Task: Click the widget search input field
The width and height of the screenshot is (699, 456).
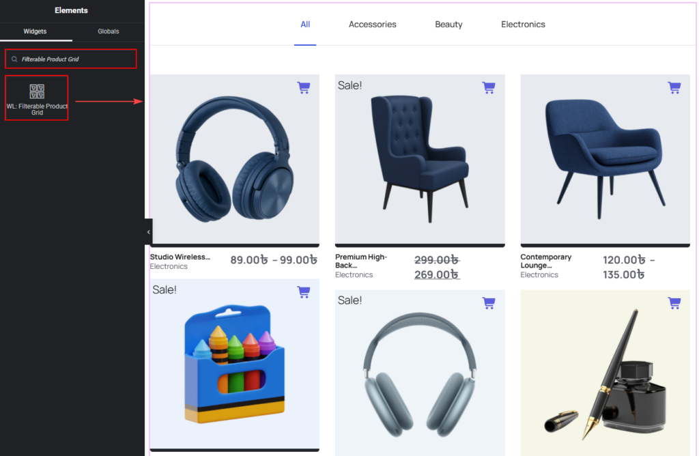Action: [x=71, y=59]
